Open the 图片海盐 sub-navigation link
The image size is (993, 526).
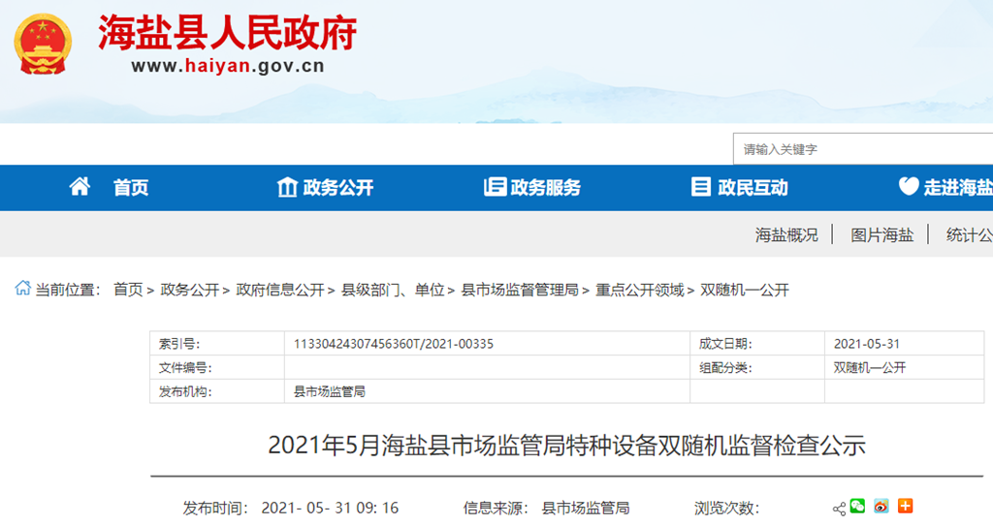click(881, 234)
